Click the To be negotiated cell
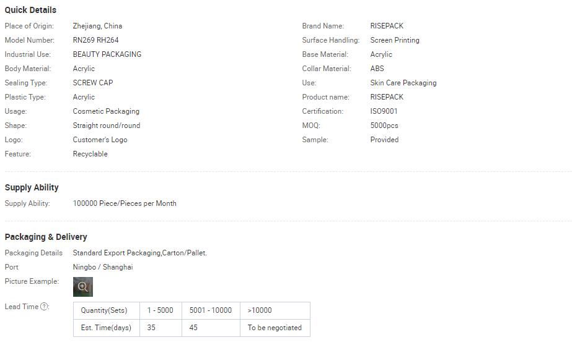572x345 pixels. pos(275,328)
